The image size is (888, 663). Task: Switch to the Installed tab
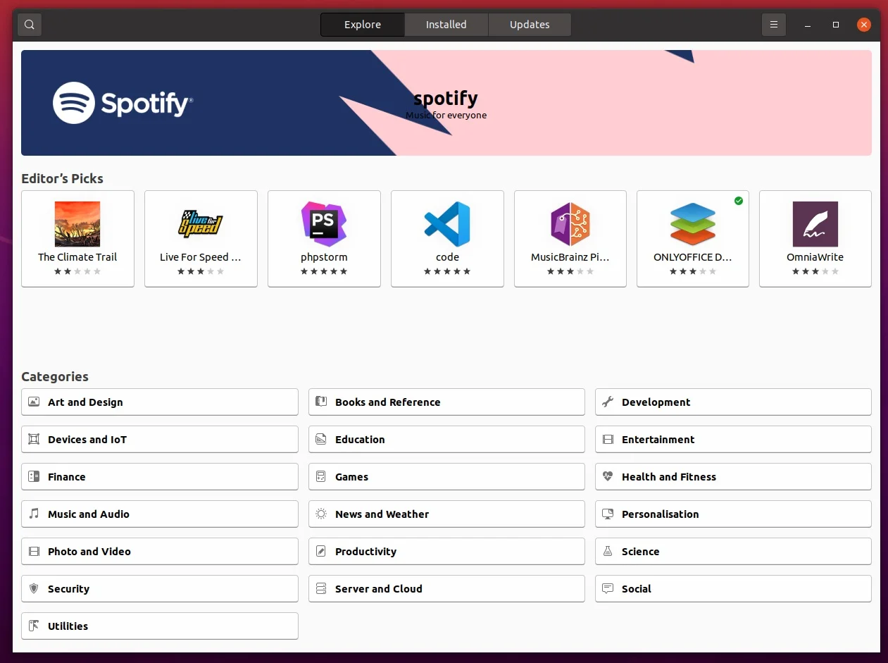coord(446,25)
